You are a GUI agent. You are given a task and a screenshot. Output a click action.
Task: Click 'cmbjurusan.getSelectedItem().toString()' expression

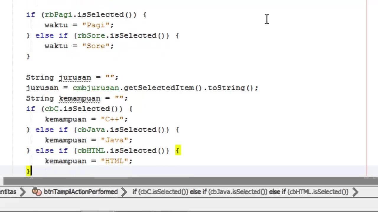pos(163,88)
